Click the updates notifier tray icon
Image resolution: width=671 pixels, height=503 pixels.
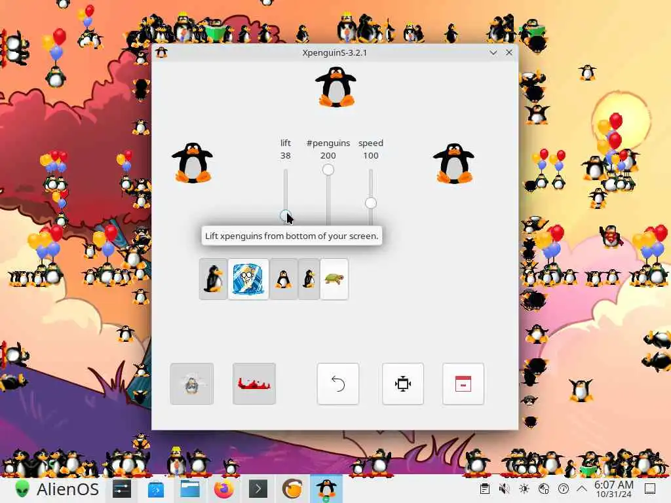coord(563,489)
